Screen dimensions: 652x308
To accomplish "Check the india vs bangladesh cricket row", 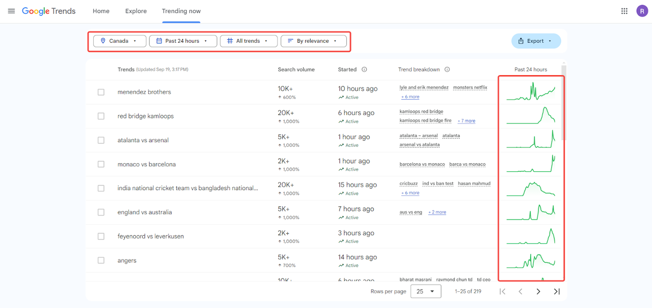I will coord(101,188).
